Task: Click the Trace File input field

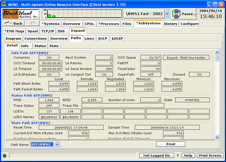Action: tap(123, 106)
